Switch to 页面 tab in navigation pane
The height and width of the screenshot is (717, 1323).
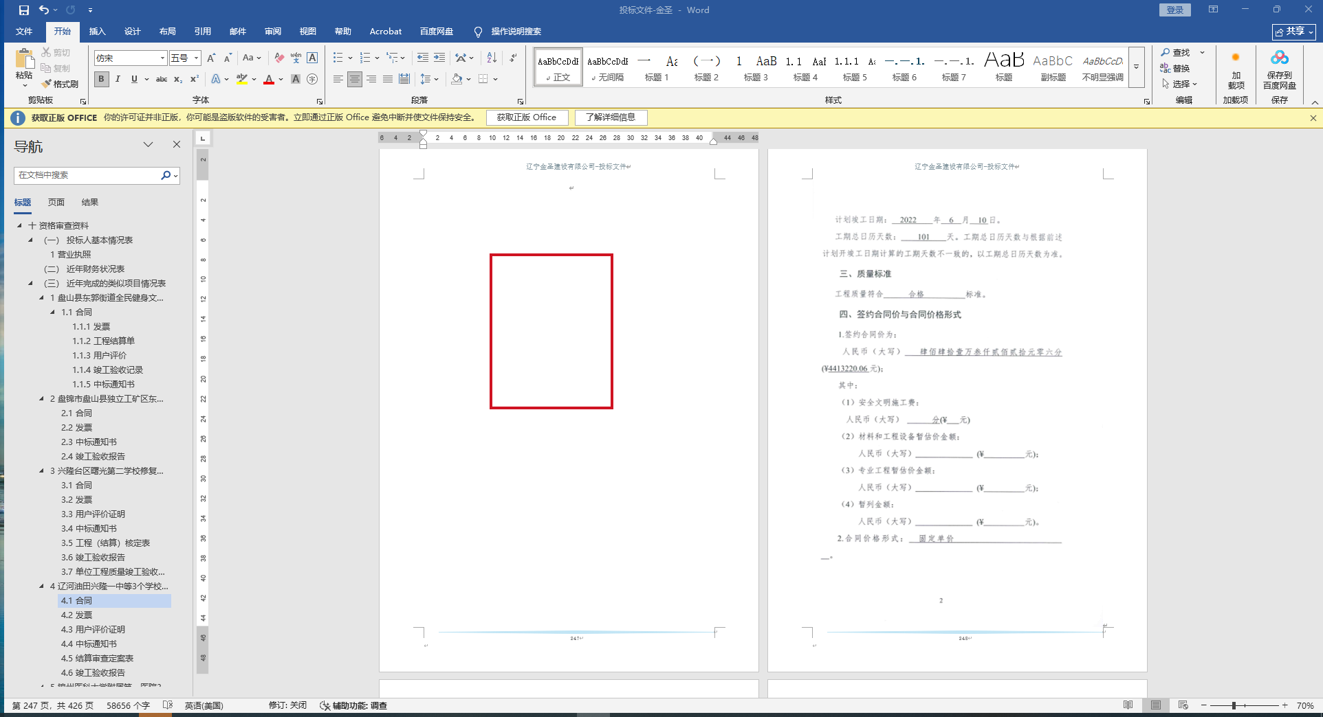pyautogui.click(x=56, y=202)
